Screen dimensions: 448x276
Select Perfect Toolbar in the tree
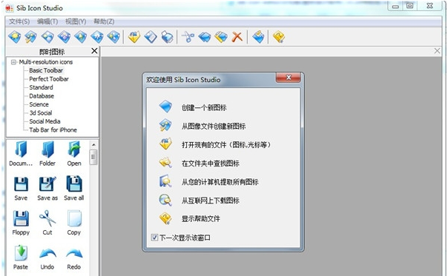[x=49, y=79]
